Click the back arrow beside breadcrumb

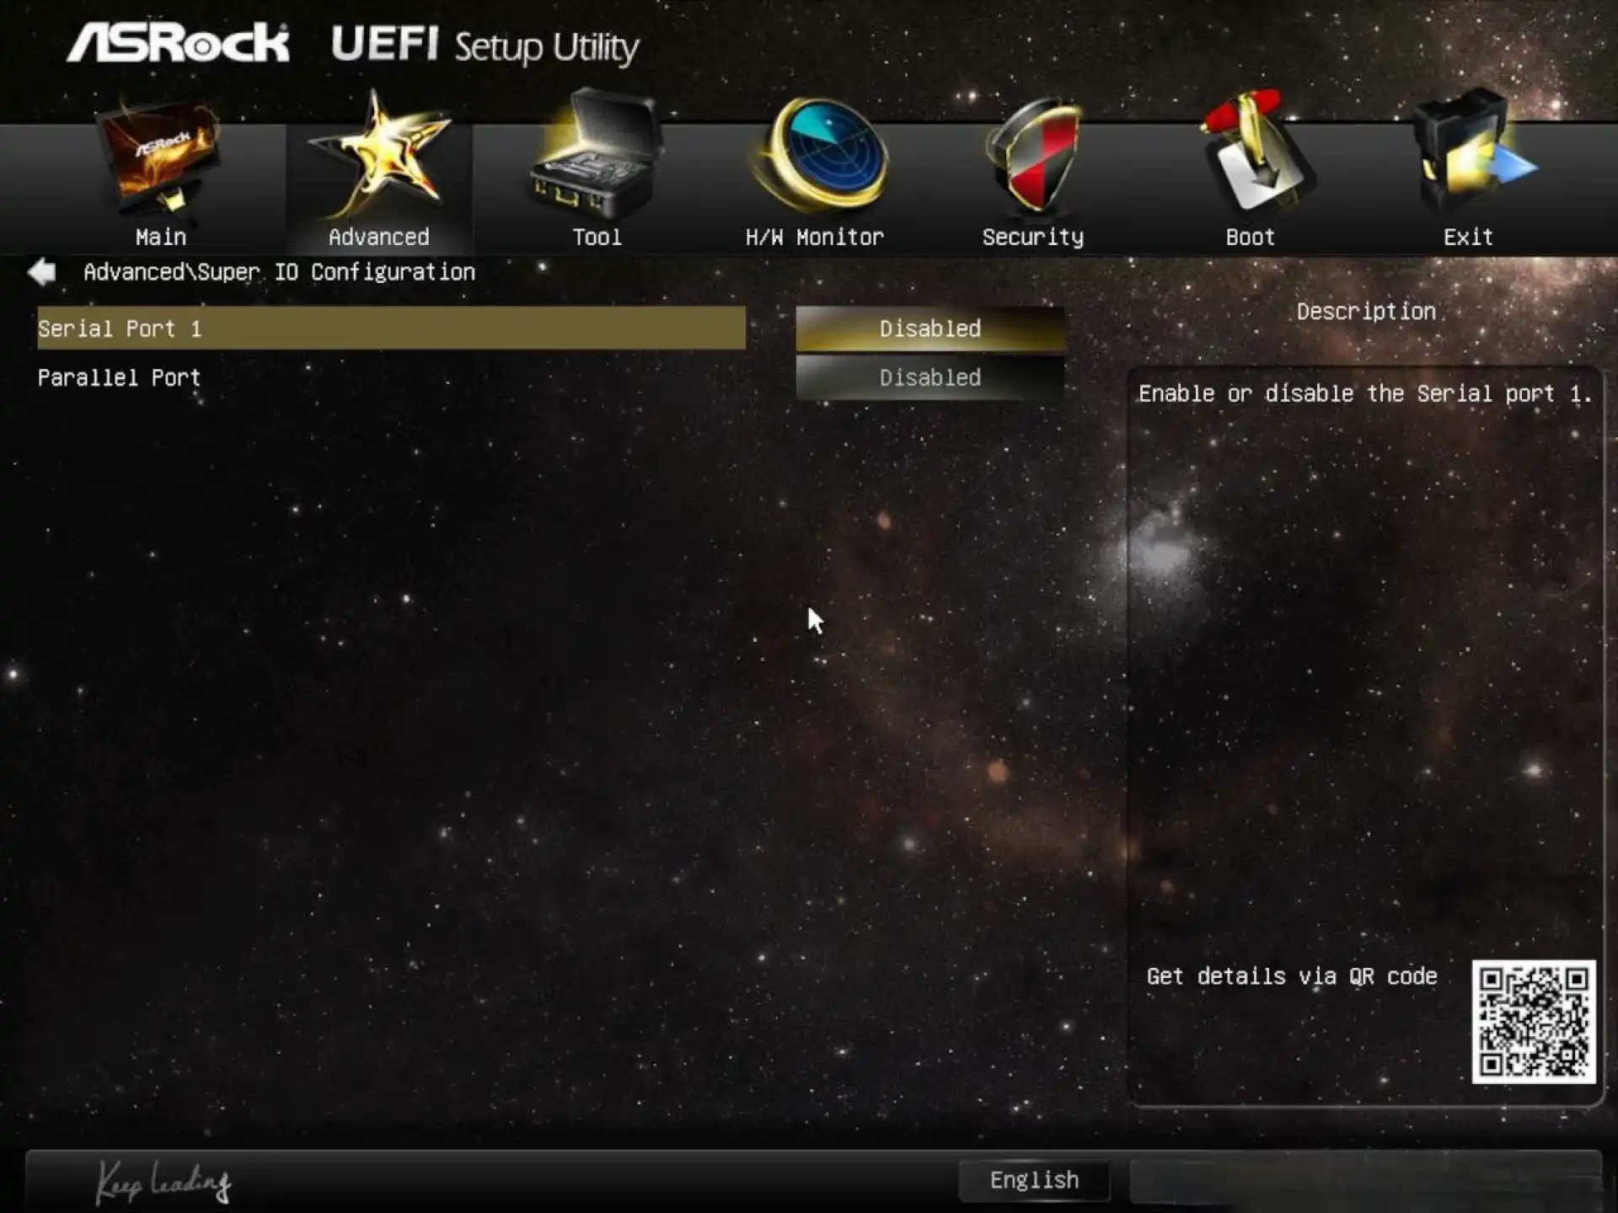(41, 272)
